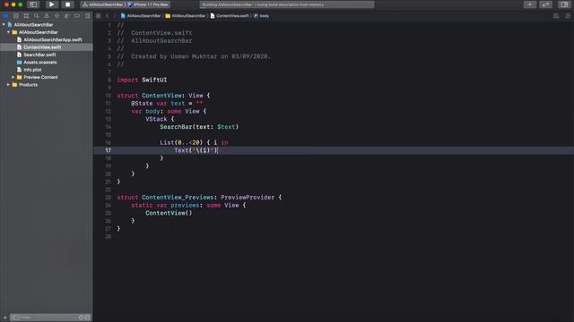
Task: Go back in editor history
Action: [108, 16]
